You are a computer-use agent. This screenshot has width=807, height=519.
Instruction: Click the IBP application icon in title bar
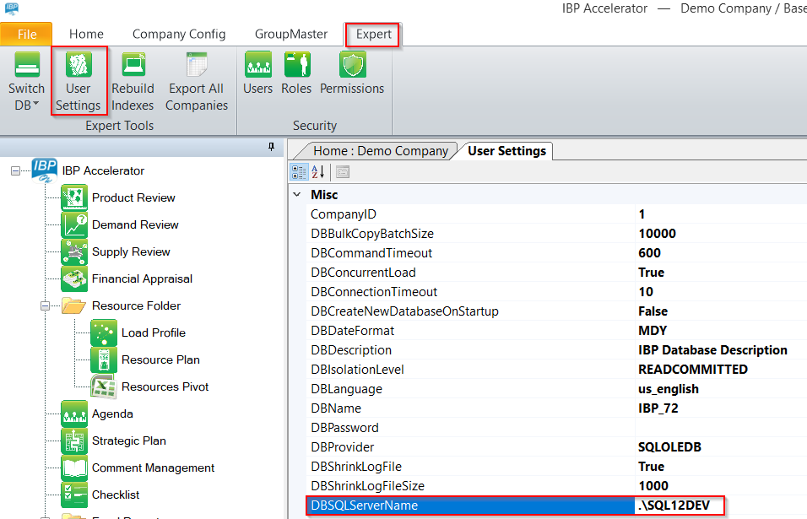click(11, 8)
